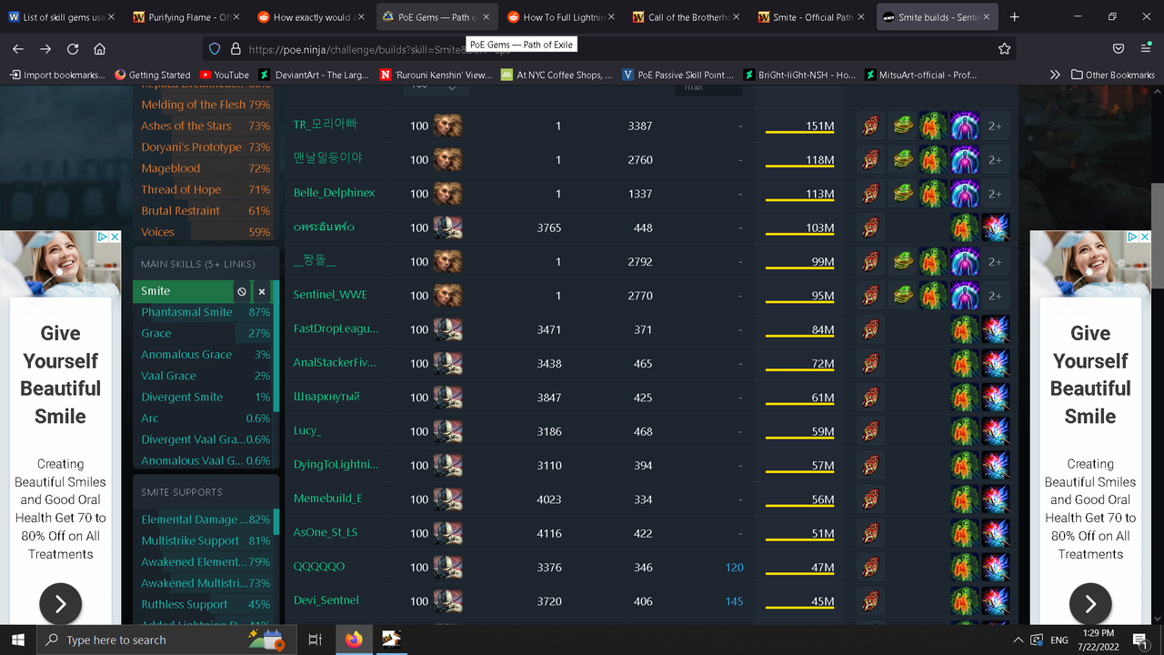Click the class portrait in TR_모리아빠 row
The height and width of the screenshot is (655, 1164).
[x=447, y=126]
